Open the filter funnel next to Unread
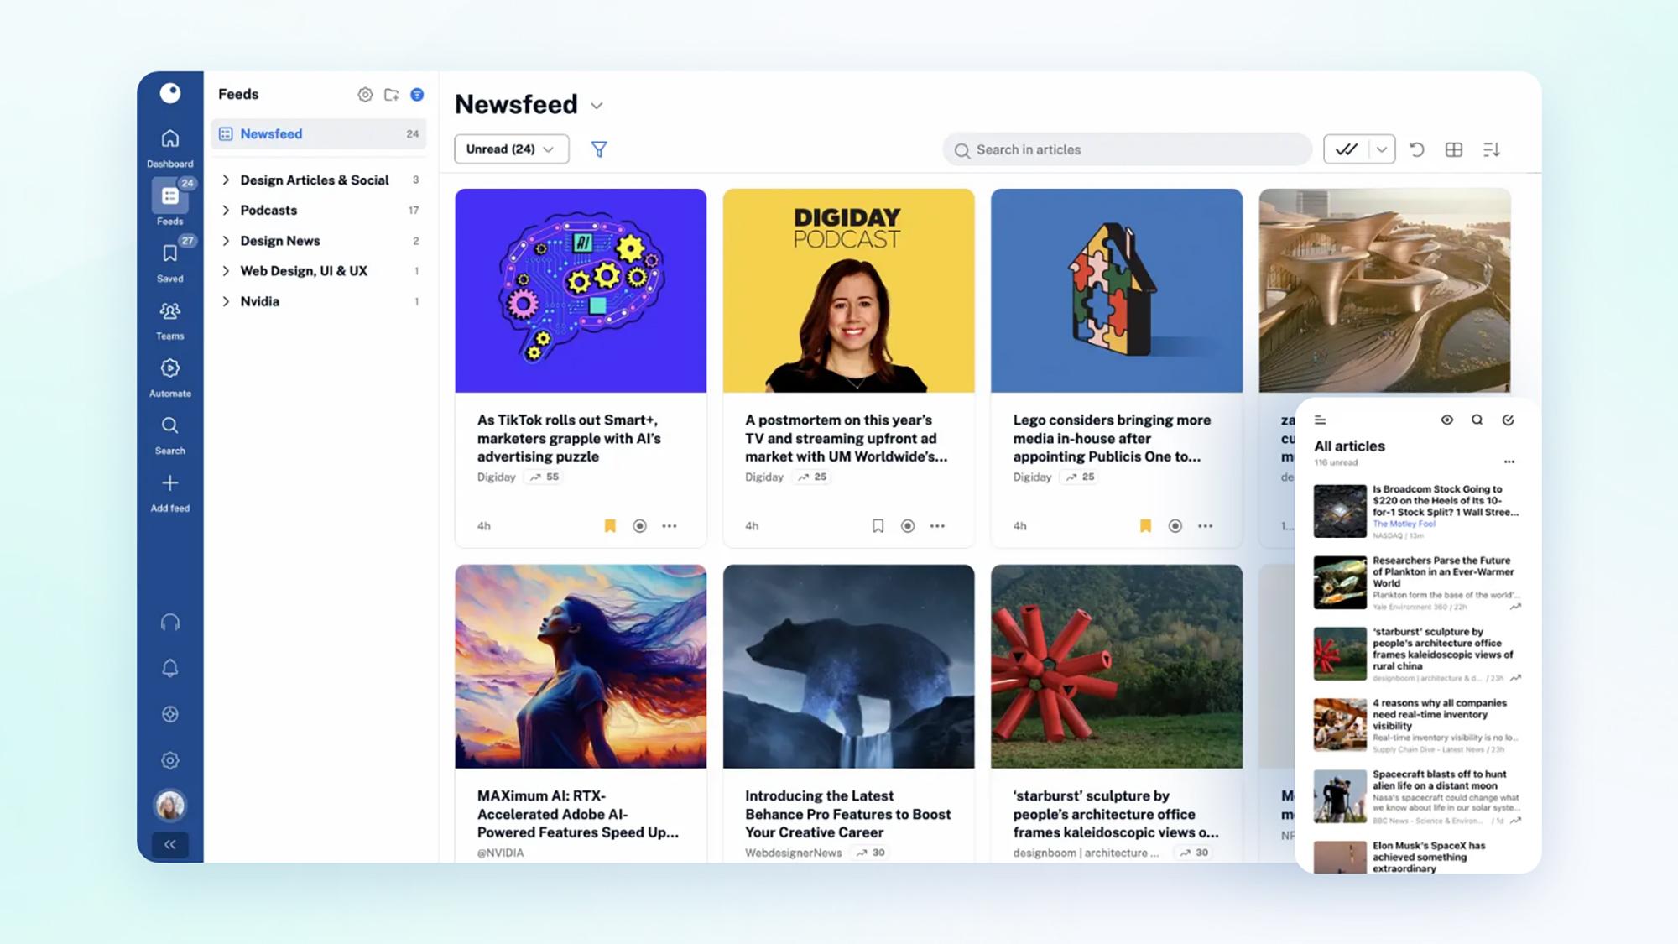 [598, 149]
